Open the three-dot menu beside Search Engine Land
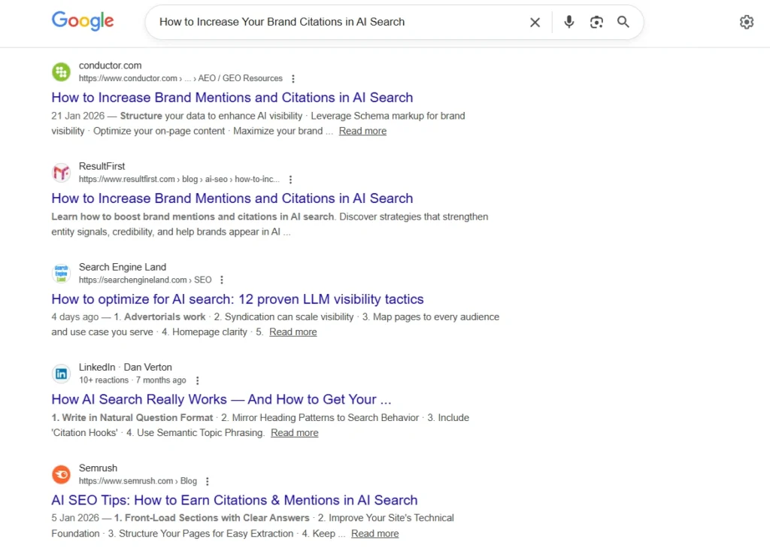Viewport: 770px width, 548px height. click(221, 279)
